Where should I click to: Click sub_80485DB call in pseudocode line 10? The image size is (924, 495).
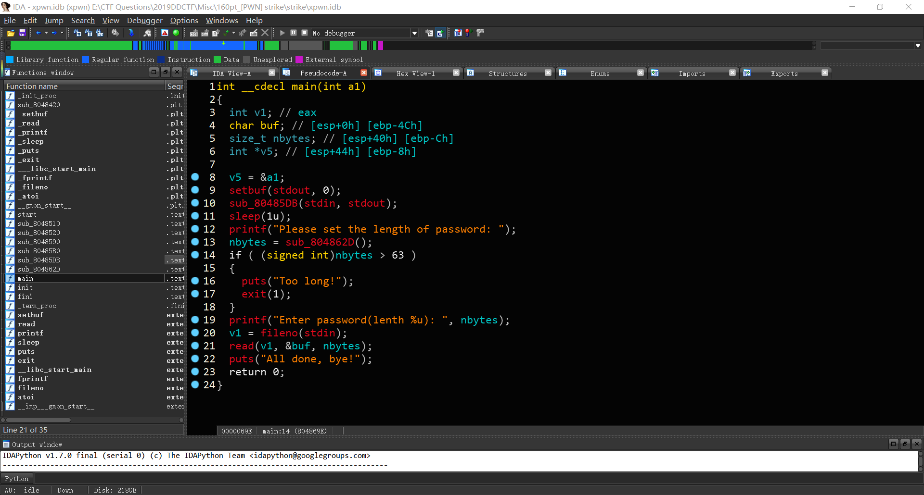pos(263,203)
